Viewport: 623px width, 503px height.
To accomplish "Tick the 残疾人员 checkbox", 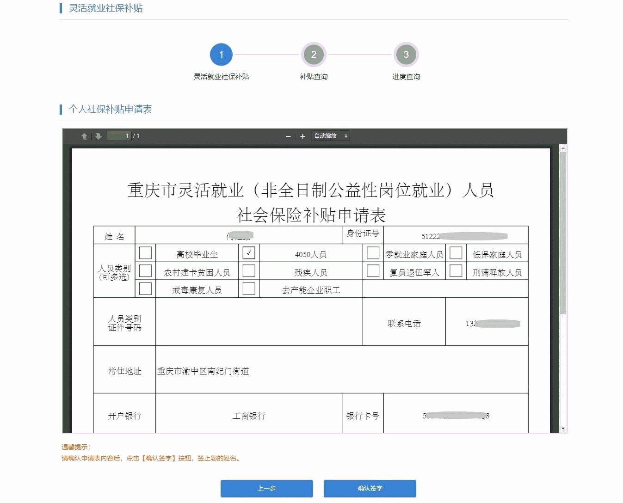I will [x=249, y=271].
